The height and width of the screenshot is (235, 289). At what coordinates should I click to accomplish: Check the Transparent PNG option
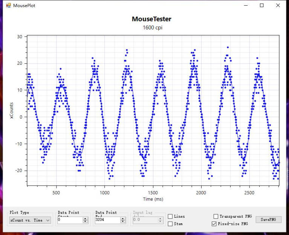216,217
